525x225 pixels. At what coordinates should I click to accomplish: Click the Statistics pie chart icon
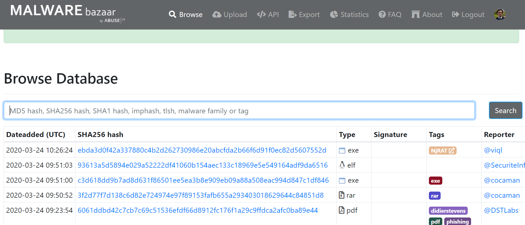334,14
